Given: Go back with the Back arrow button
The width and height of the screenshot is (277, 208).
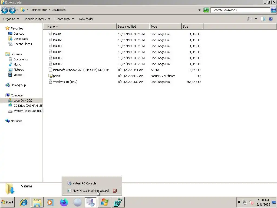Looking at the screenshot, I should pos(5,10).
